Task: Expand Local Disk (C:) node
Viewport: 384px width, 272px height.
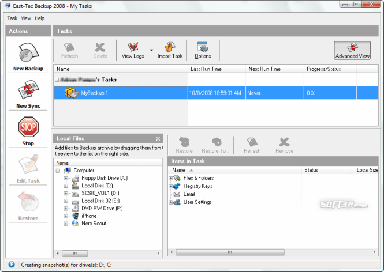Action: click(x=66, y=186)
